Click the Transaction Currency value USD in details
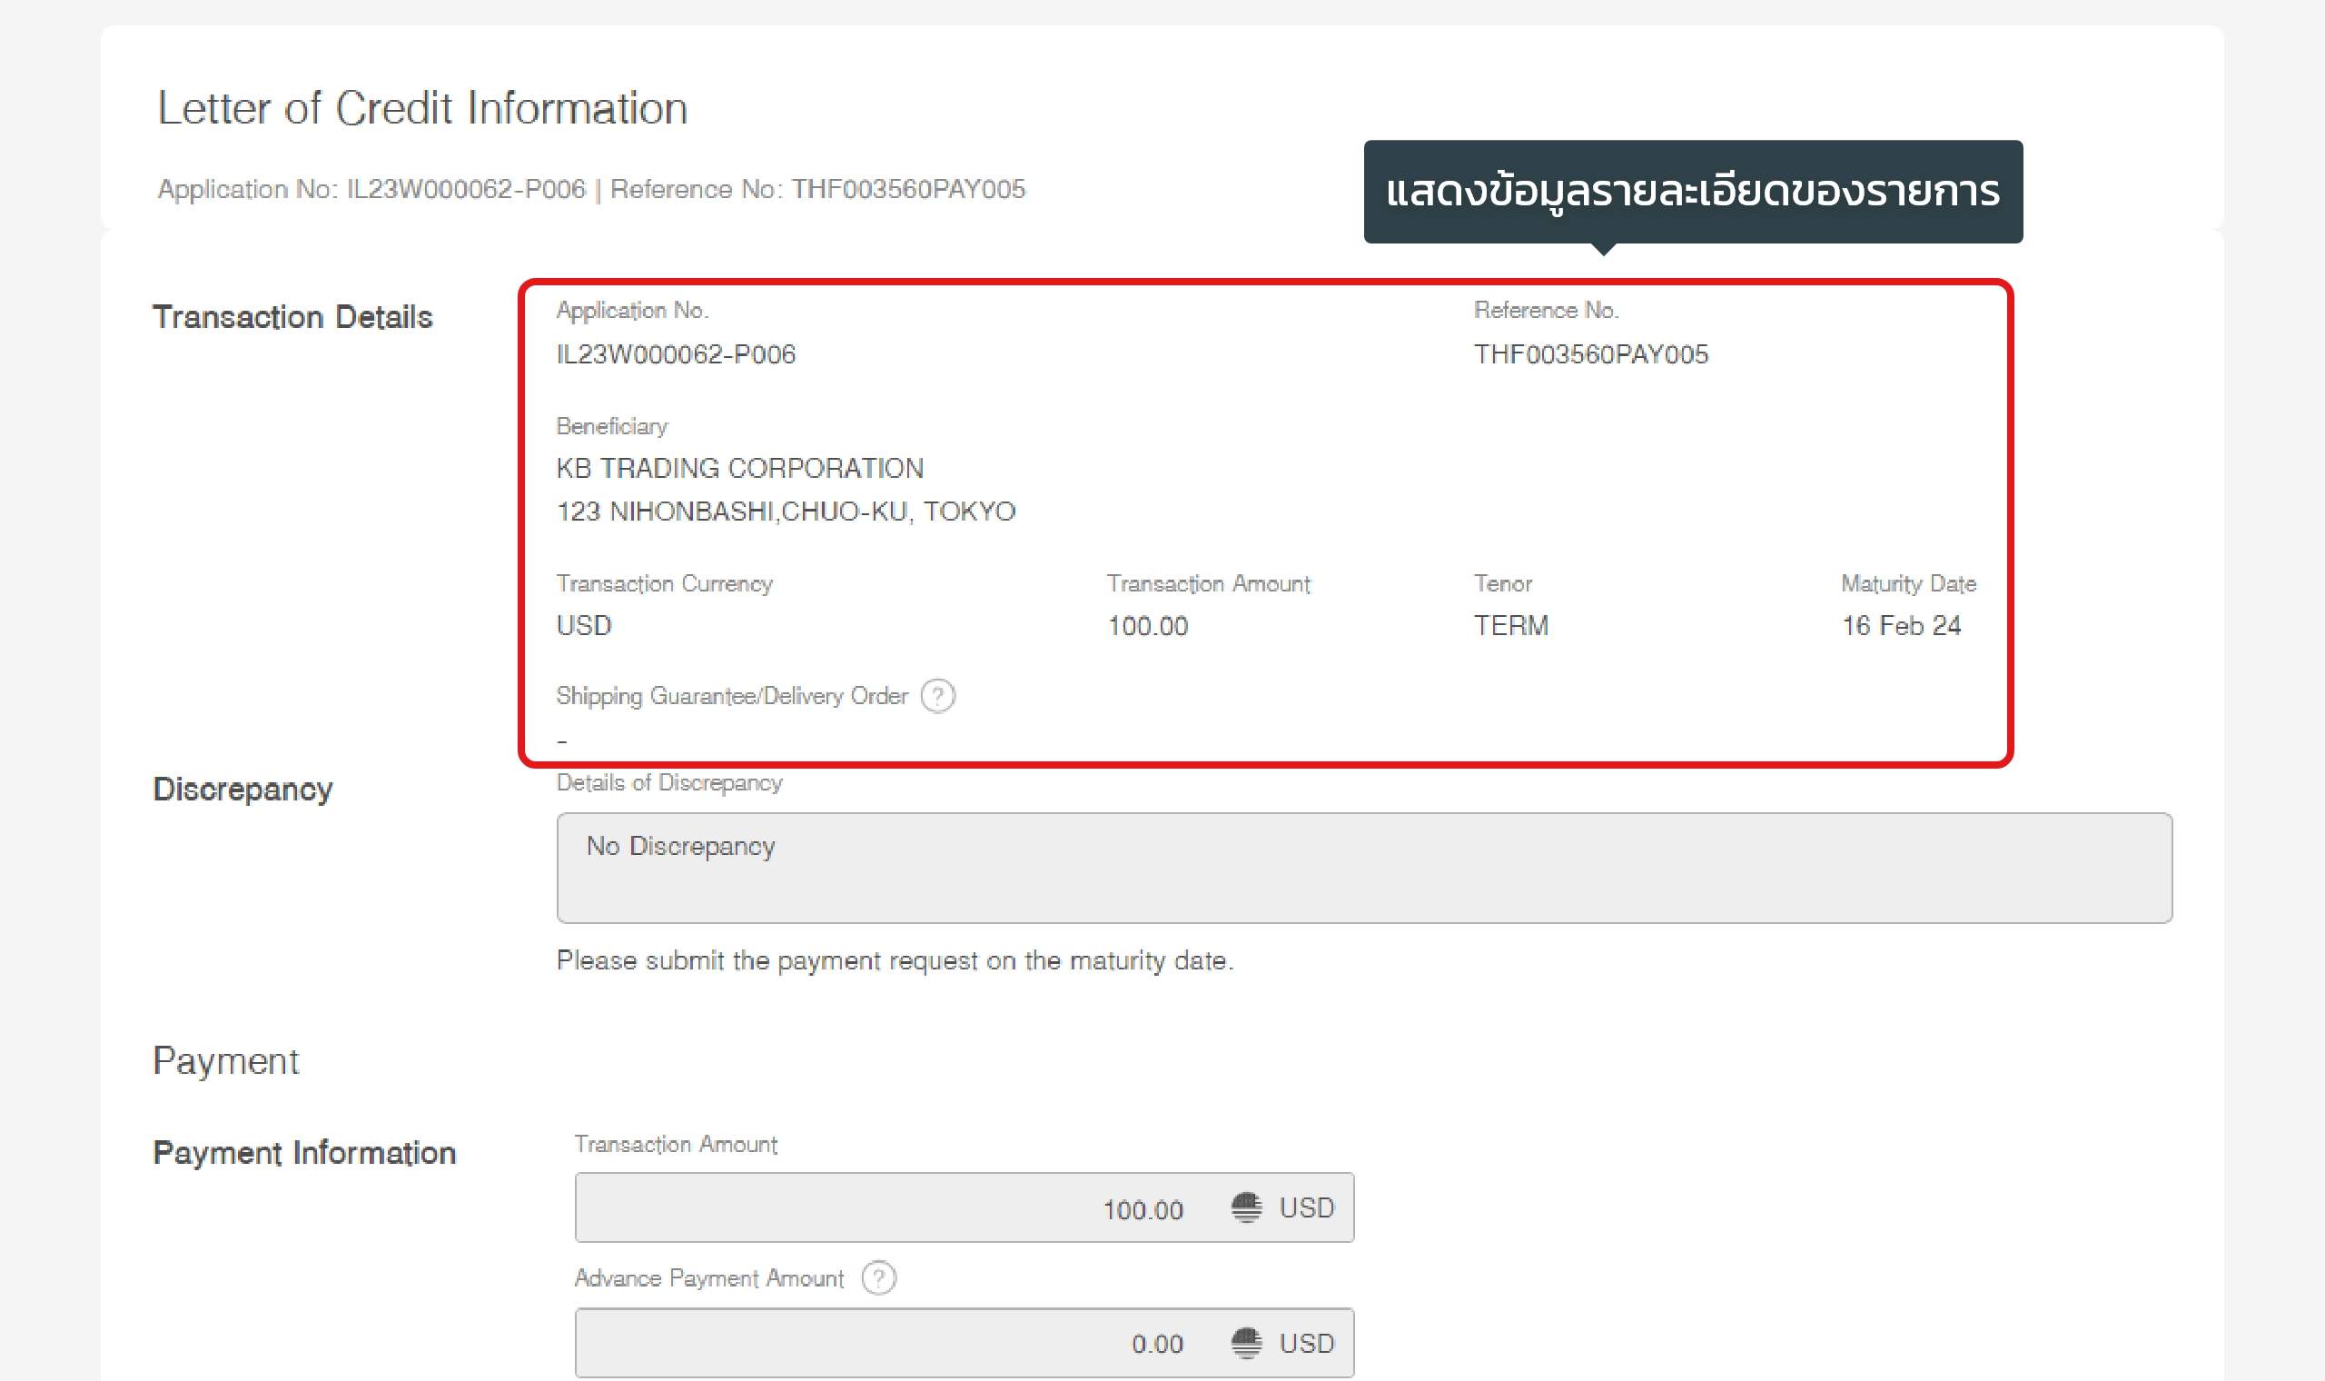 tap(584, 625)
